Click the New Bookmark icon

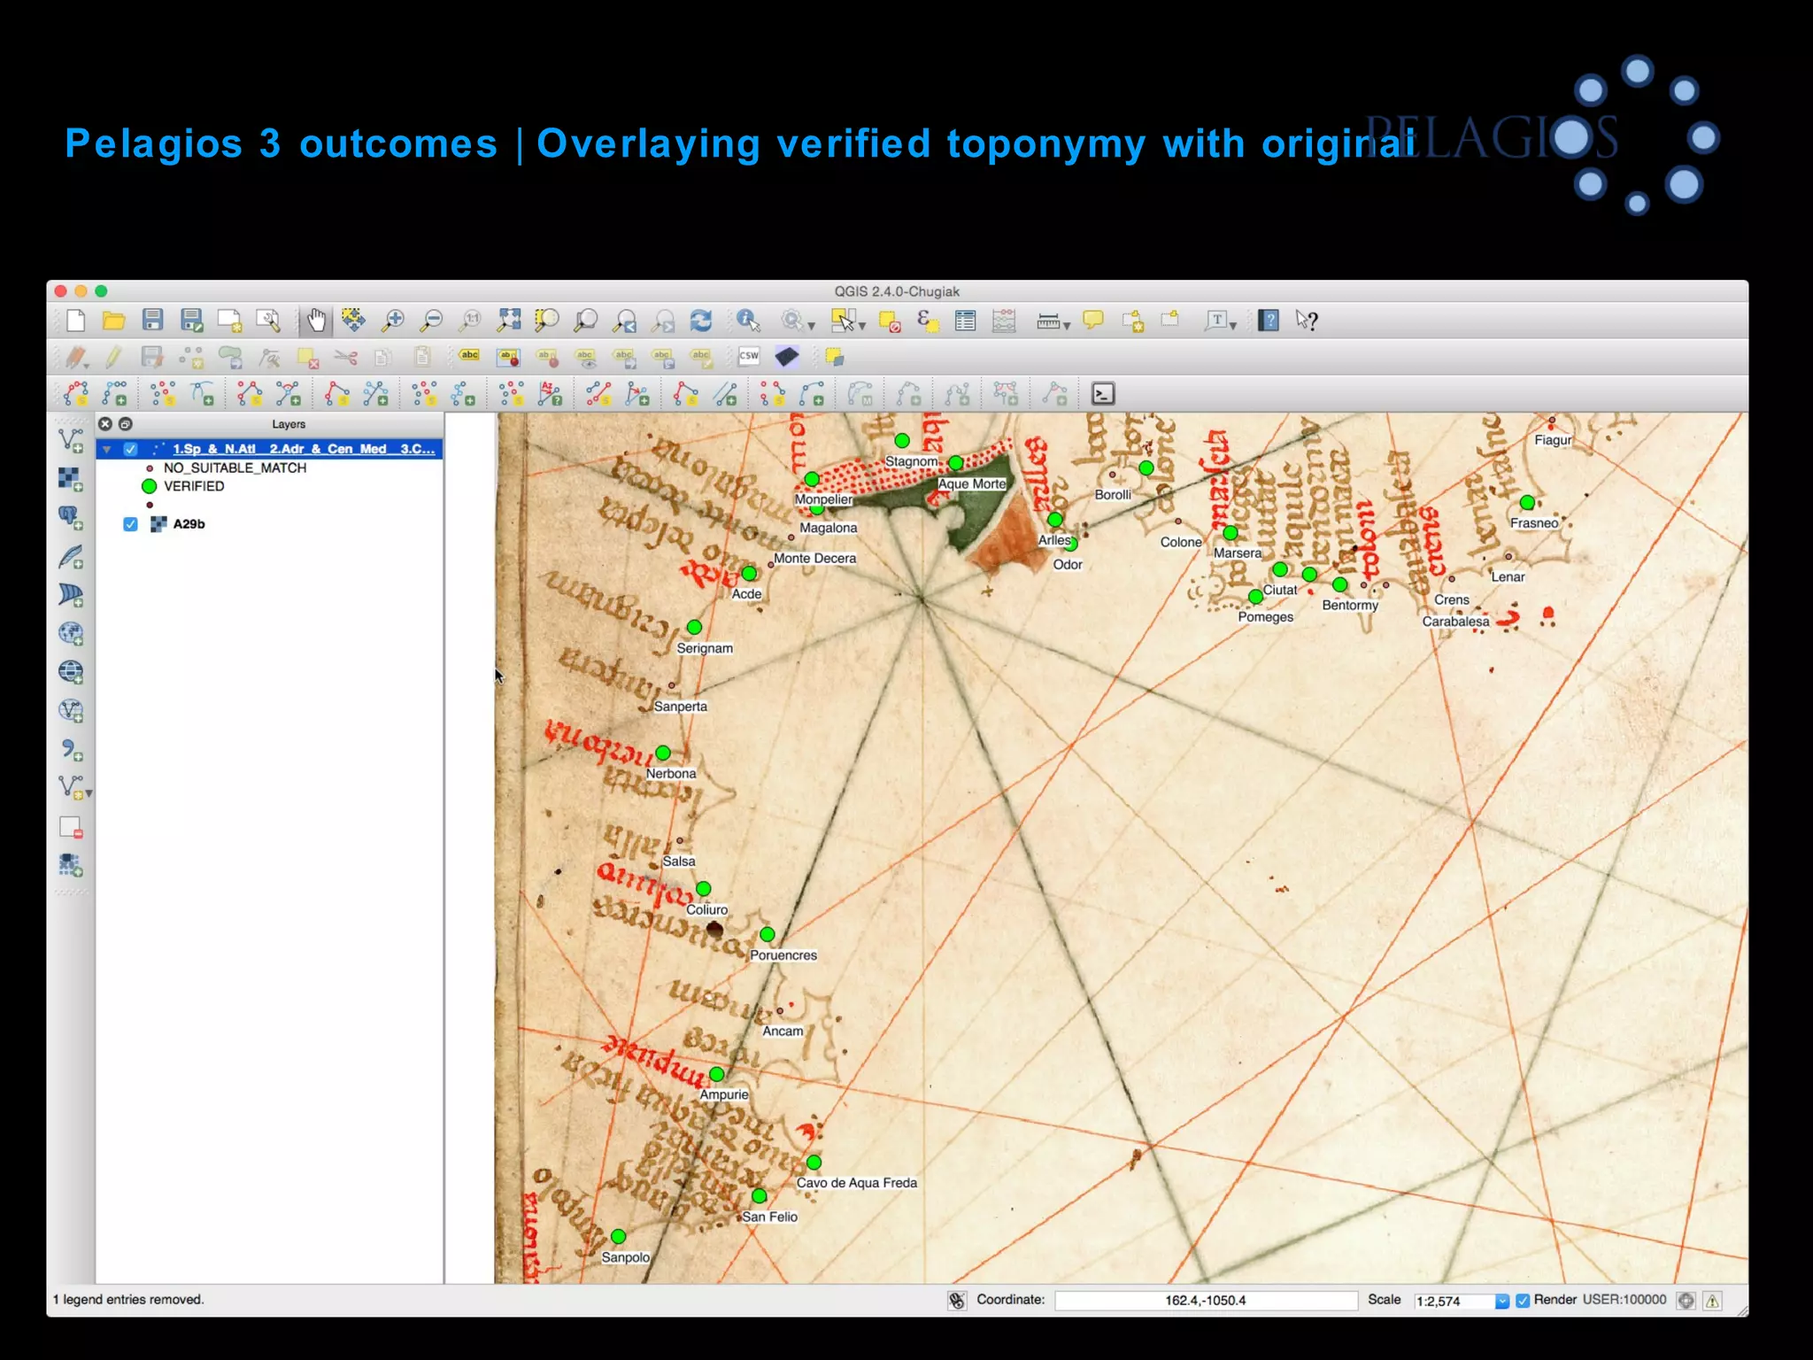click(x=1132, y=321)
